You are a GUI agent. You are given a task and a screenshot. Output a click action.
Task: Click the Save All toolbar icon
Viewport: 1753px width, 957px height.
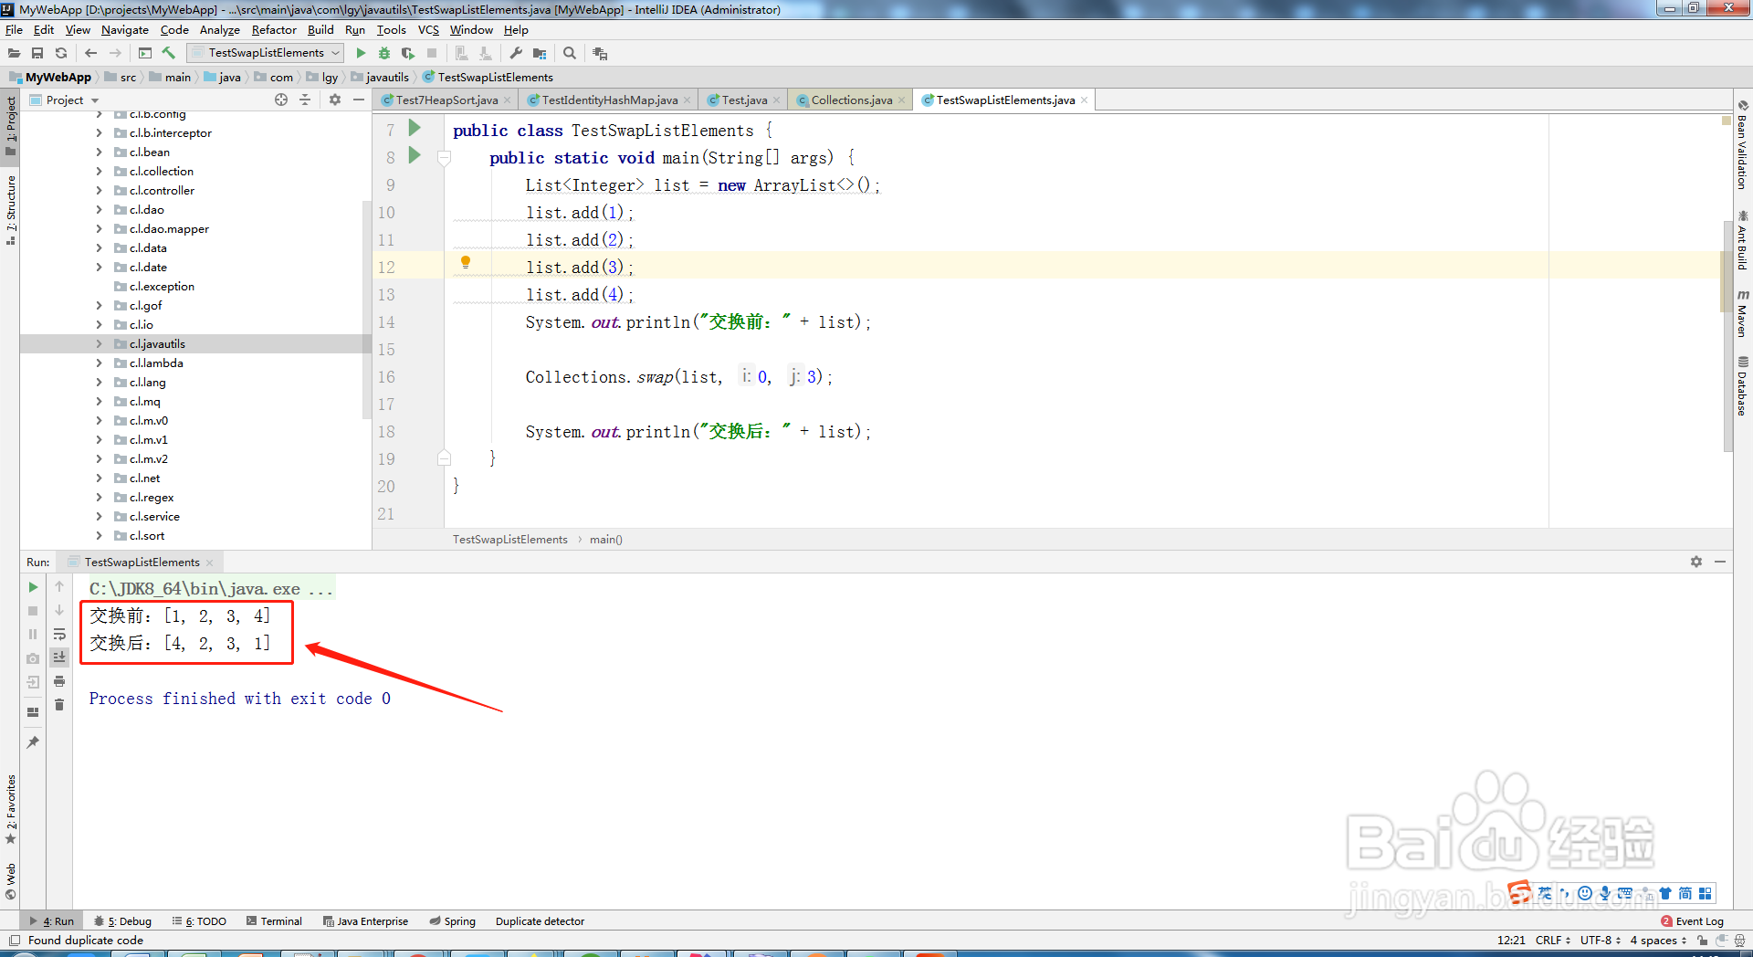37,53
